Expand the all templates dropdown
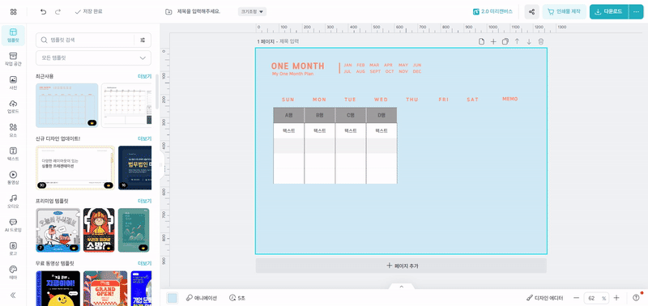The height and width of the screenshot is (306, 648). [x=93, y=58]
